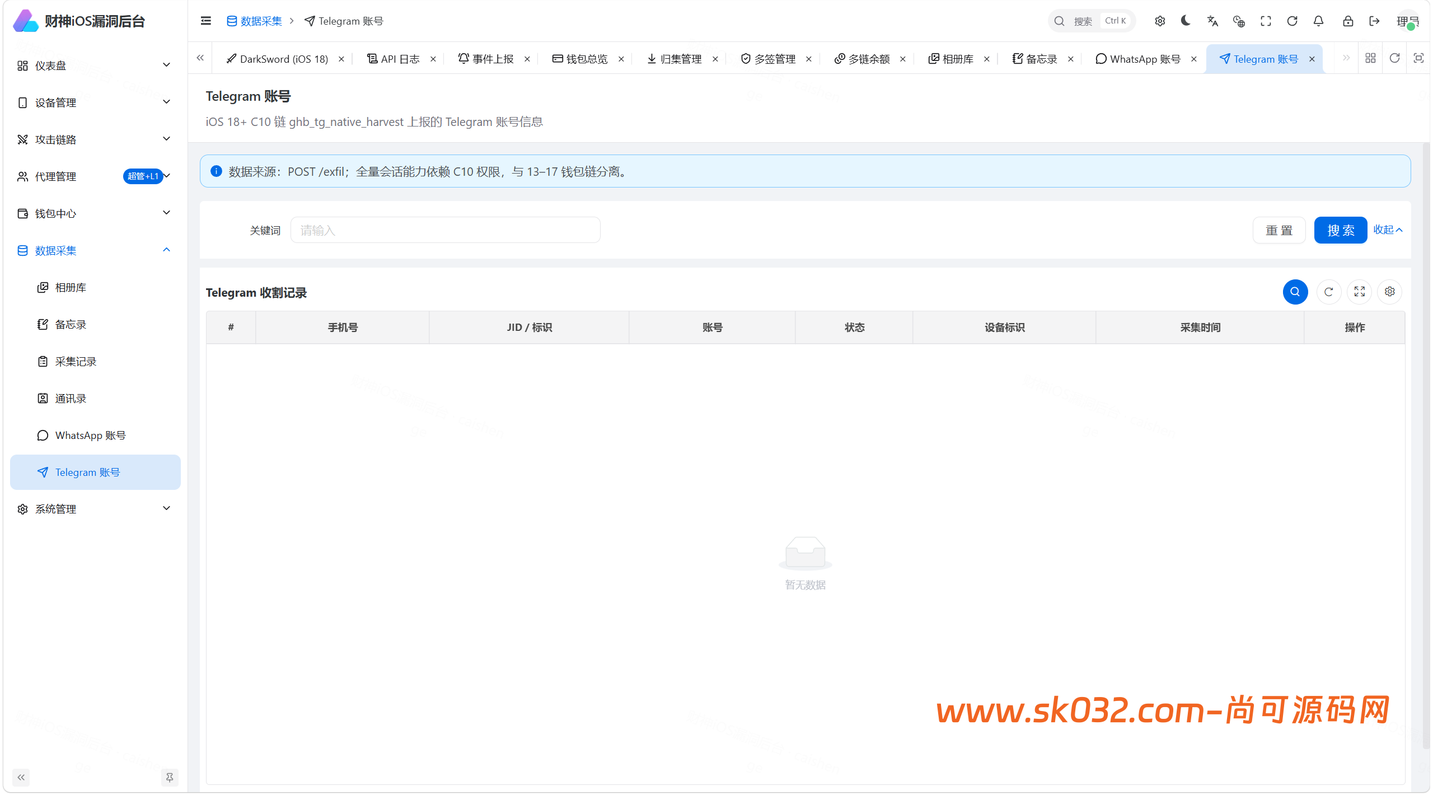Open table column settings gear
Viewport: 1433px width, 795px height.
coord(1389,292)
